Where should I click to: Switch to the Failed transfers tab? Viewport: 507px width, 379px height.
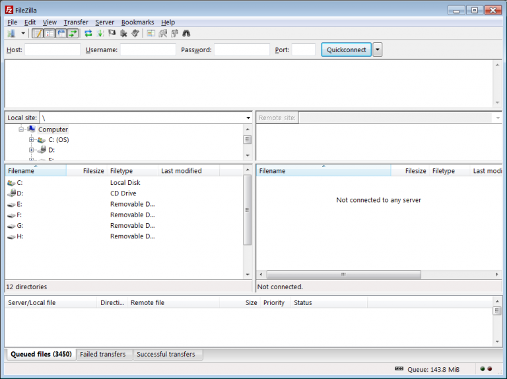click(103, 354)
